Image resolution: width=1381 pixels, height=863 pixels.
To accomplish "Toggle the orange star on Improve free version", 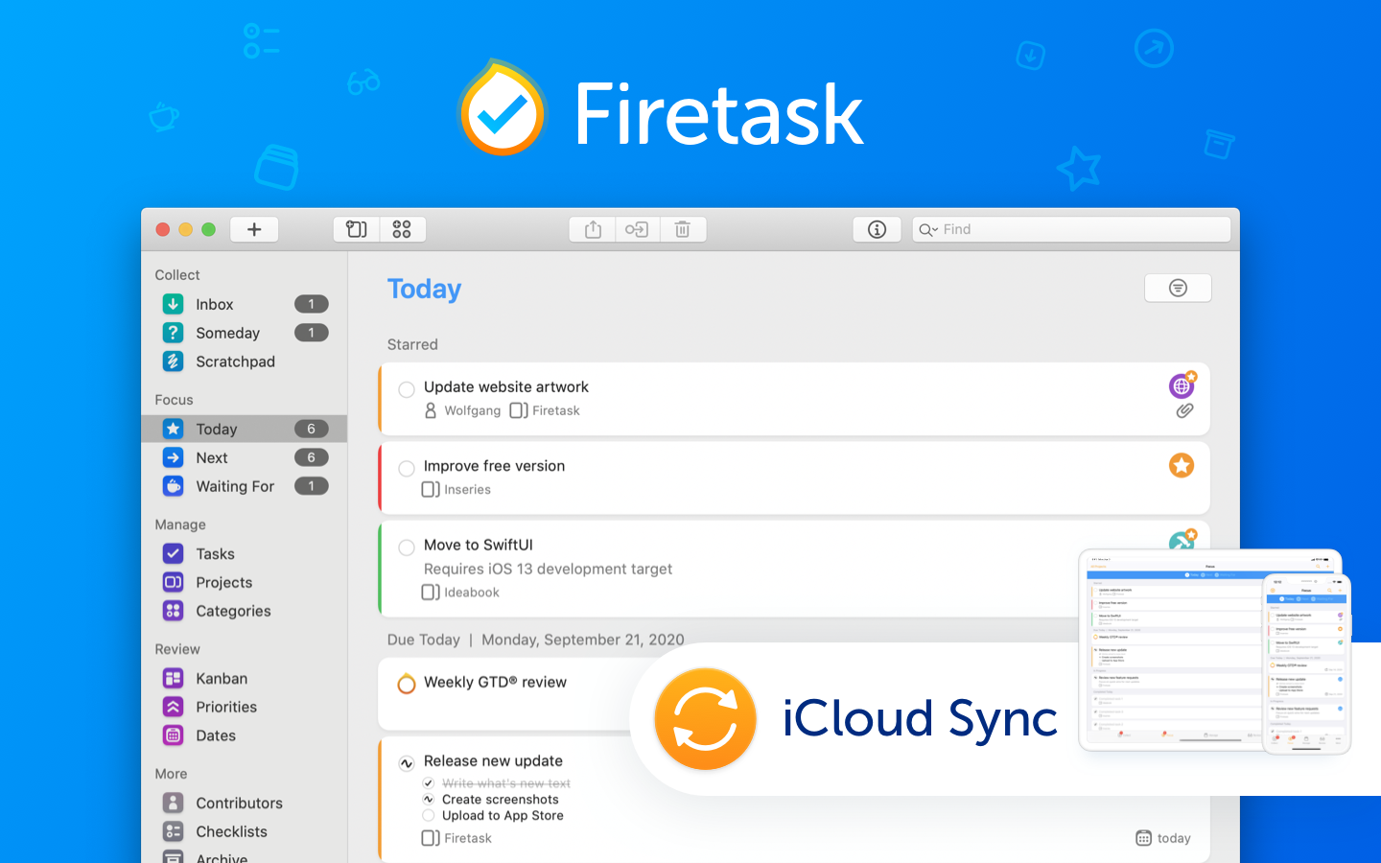I will (1182, 465).
